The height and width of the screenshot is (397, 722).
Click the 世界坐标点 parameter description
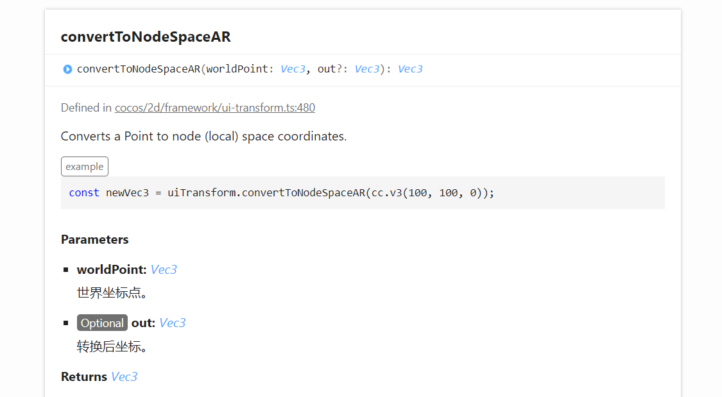click(x=112, y=293)
